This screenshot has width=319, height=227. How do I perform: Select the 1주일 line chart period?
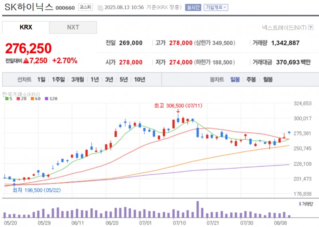[58, 80]
